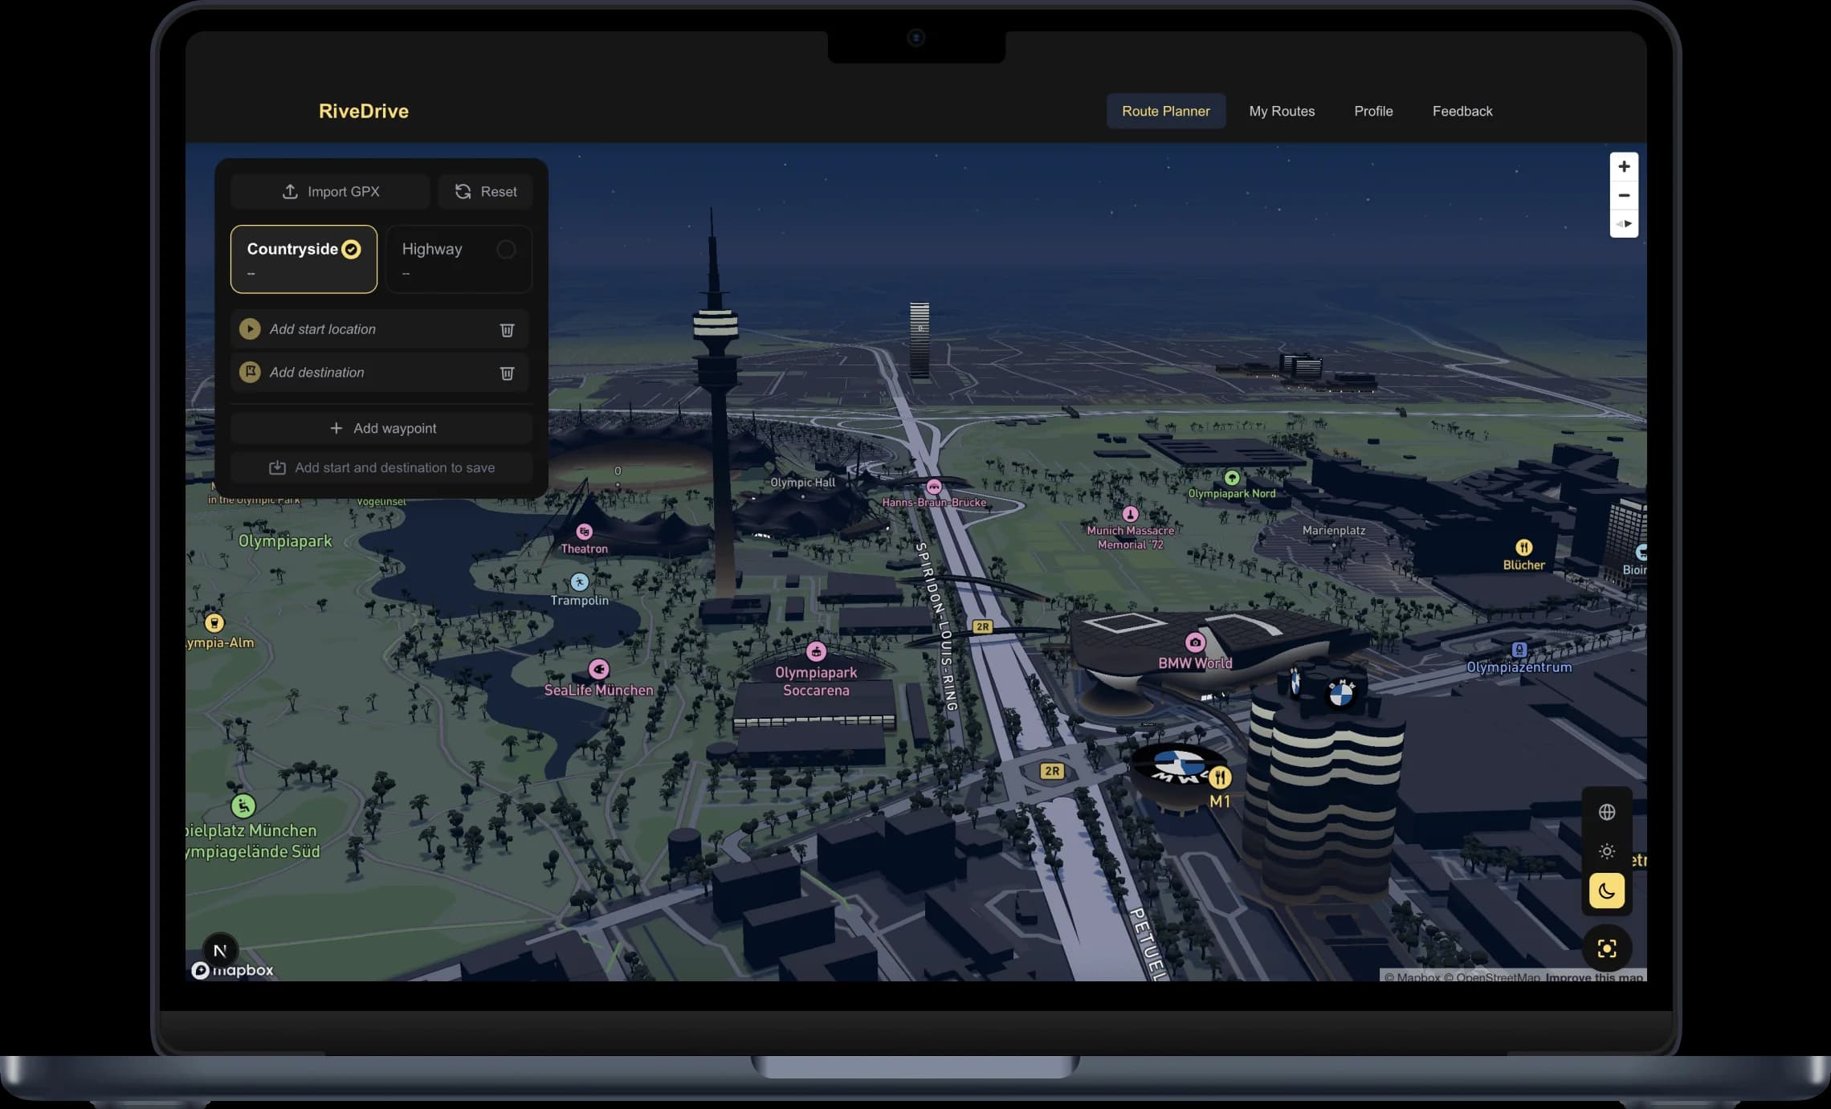Open the Feedback page
1831x1109 pixels.
(x=1462, y=111)
